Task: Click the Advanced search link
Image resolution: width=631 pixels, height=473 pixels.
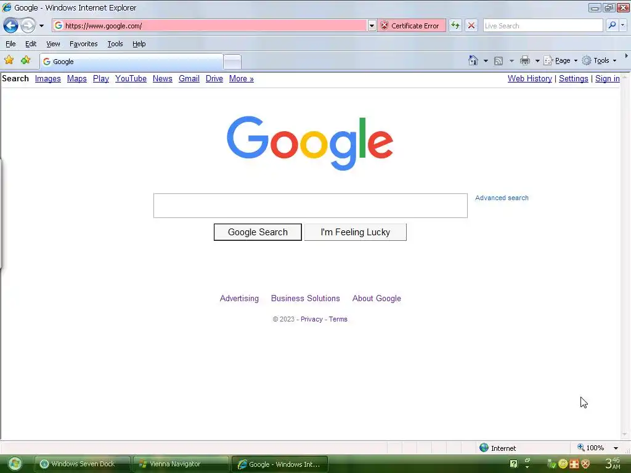Action: click(502, 198)
